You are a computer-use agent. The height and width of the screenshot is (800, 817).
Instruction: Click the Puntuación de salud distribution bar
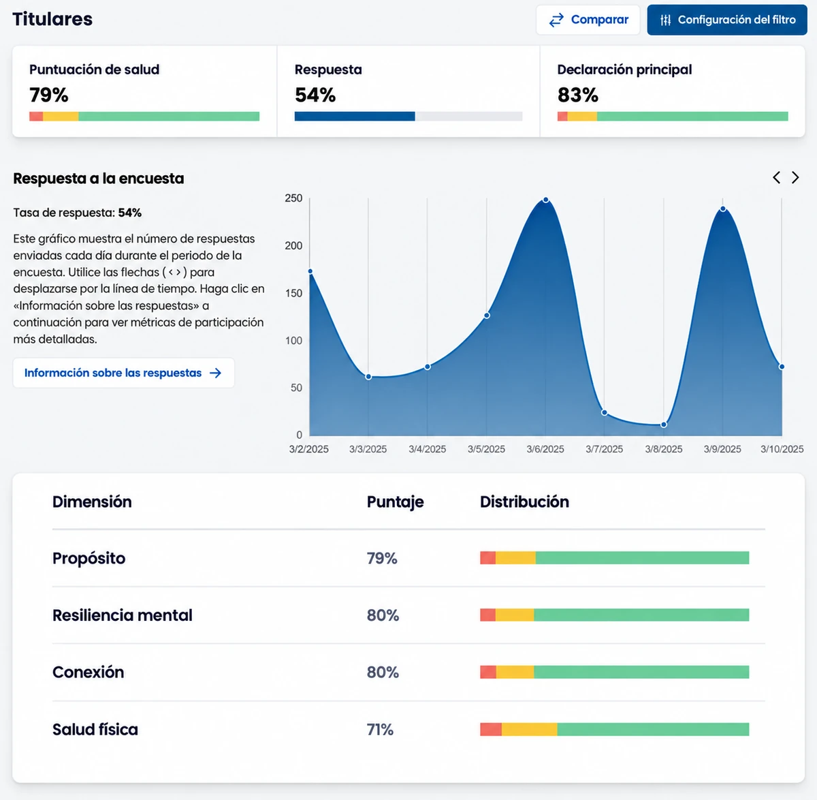[144, 117]
